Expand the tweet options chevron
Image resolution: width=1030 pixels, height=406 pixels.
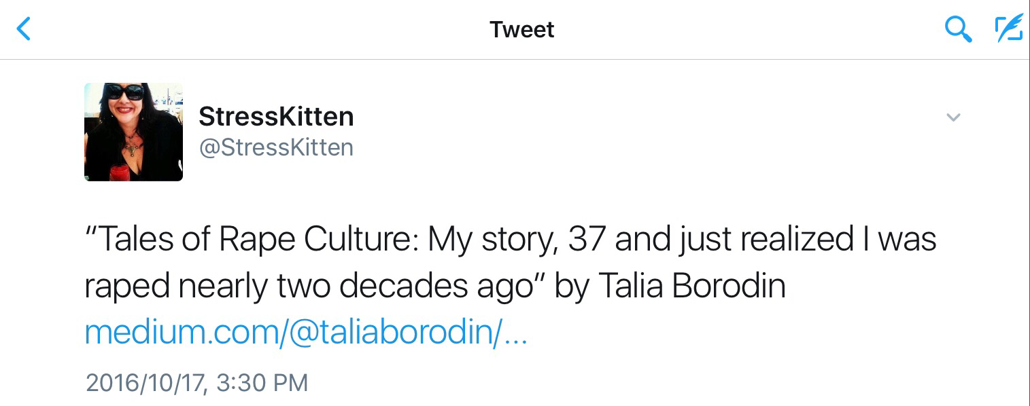(x=953, y=117)
